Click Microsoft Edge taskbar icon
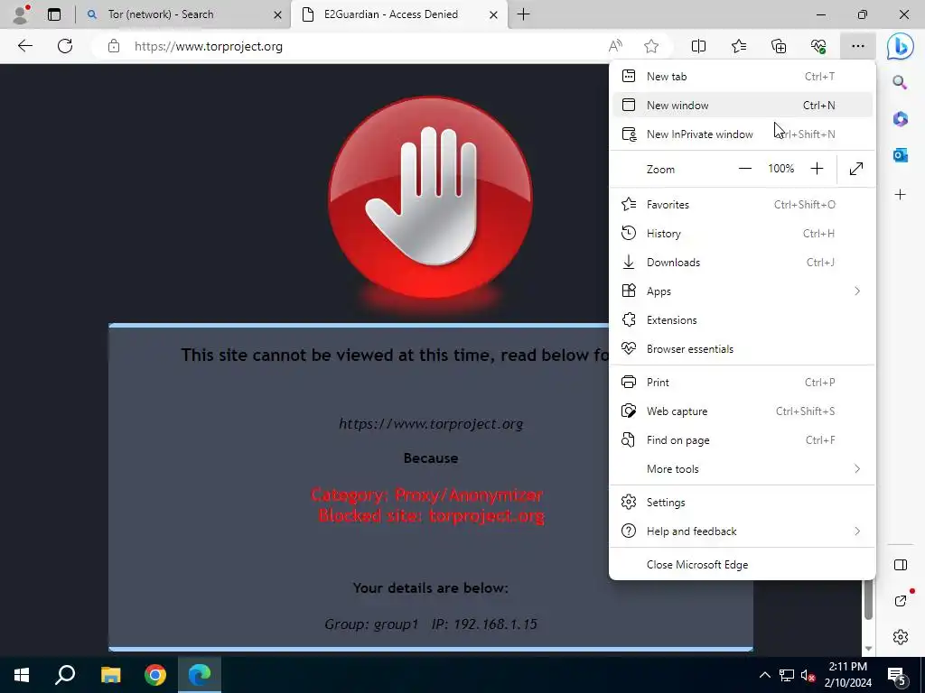925x693 pixels. 200,675
